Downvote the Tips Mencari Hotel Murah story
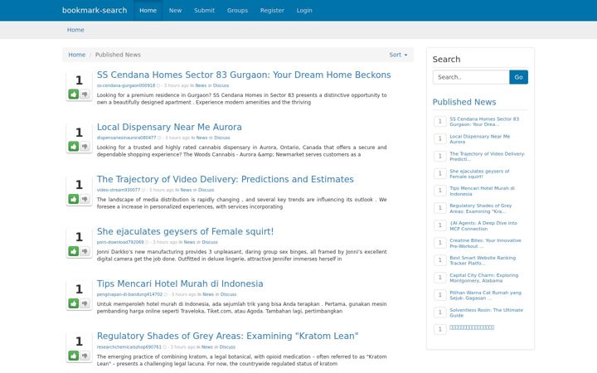The width and height of the screenshot is (597, 373). (x=85, y=303)
